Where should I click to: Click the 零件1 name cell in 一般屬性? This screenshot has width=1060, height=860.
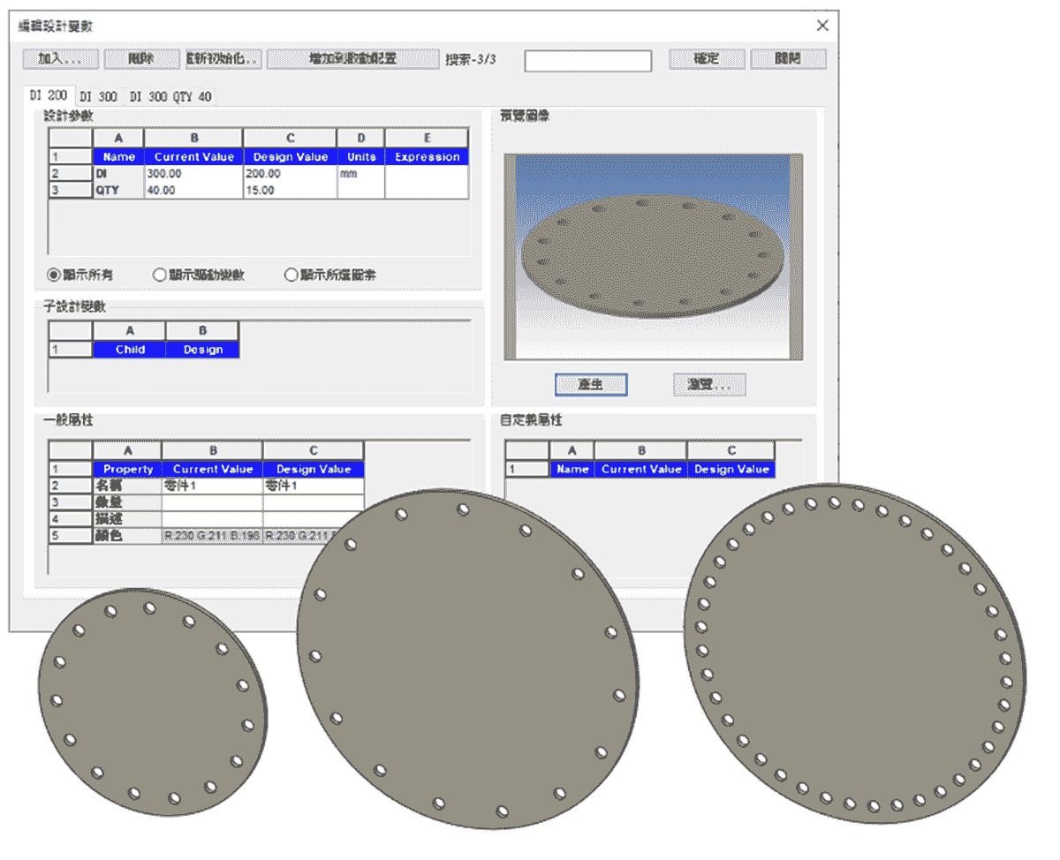tap(210, 485)
